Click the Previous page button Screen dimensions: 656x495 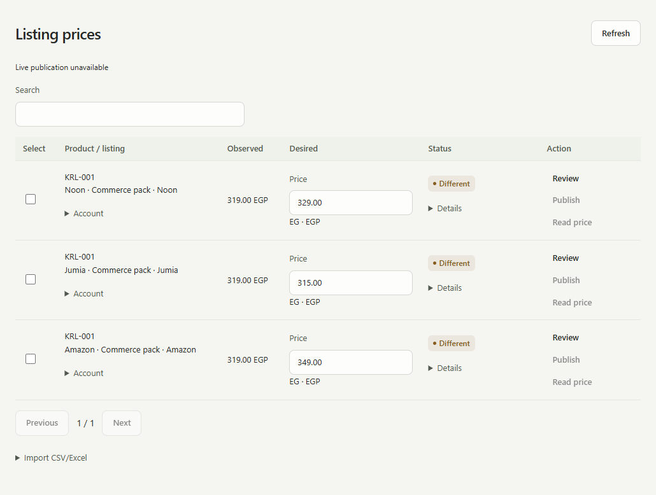click(42, 423)
